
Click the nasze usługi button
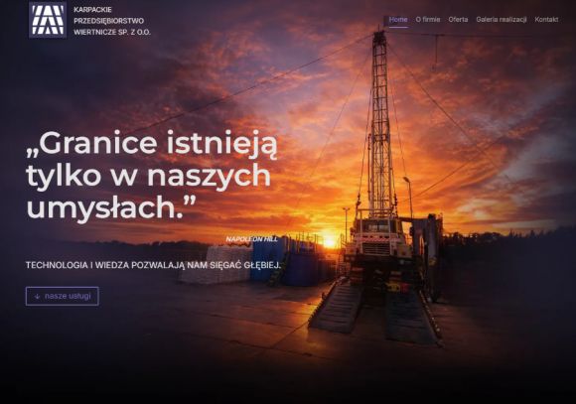click(63, 296)
